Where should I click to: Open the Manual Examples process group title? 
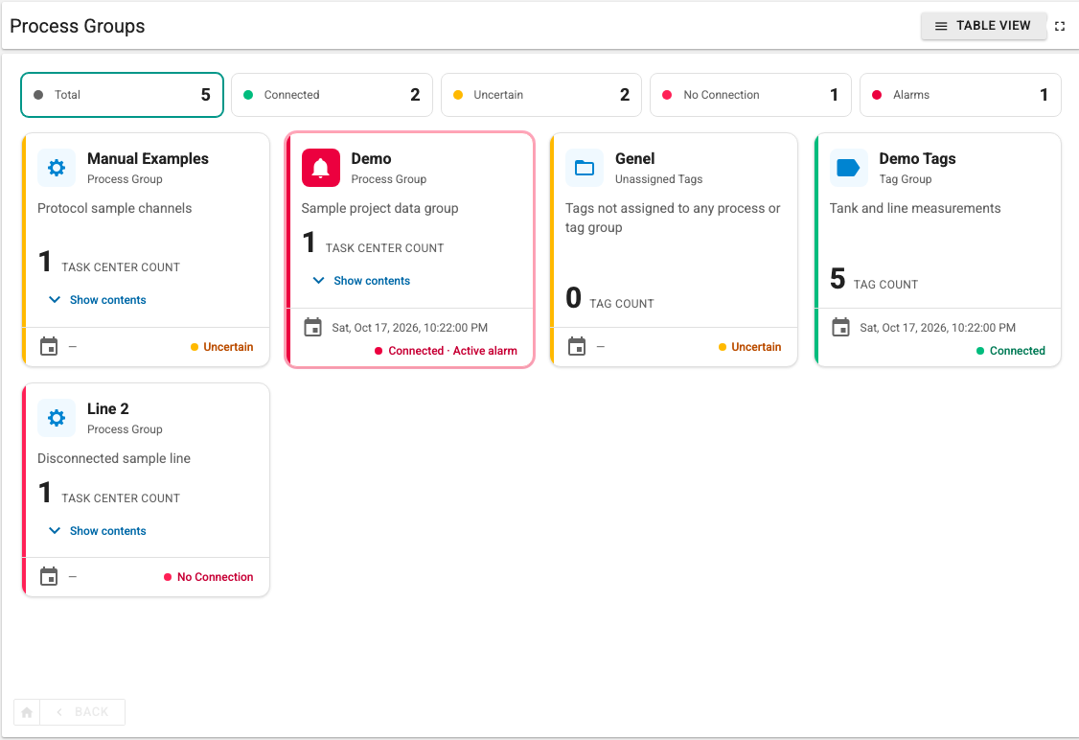[148, 159]
